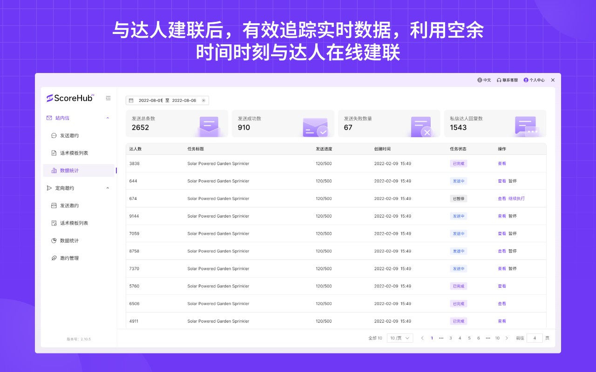Click the 发送总条数 envelope illustration
This screenshot has height=372, width=596.
pyautogui.click(x=209, y=126)
